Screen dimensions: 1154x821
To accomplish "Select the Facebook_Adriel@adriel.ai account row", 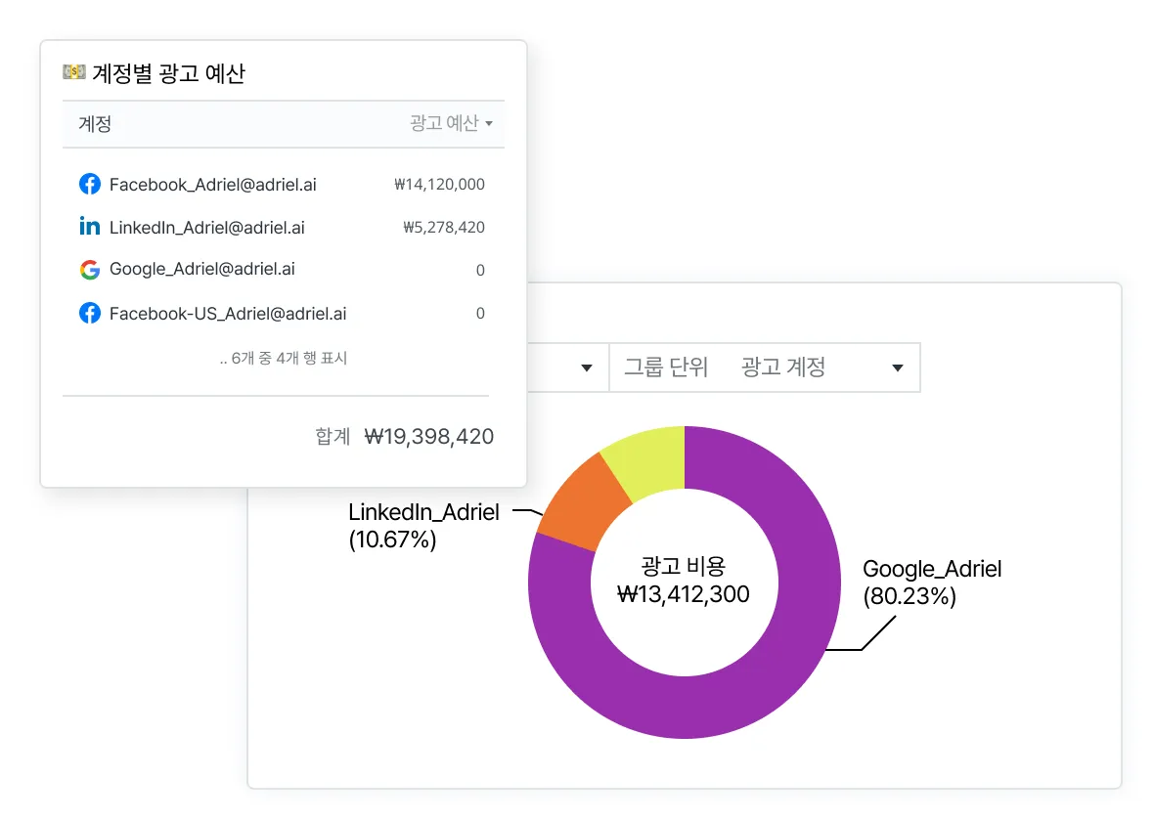I will pyautogui.click(x=283, y=184).
